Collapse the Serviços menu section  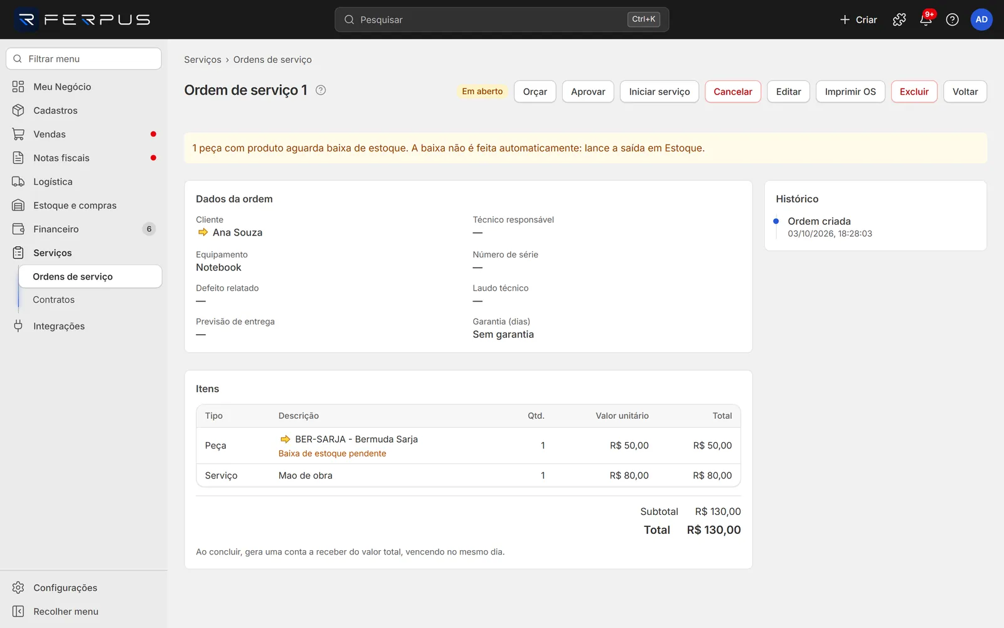coord(84,253)
